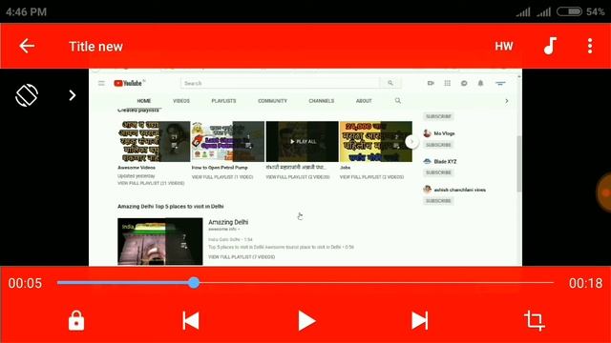Tap the battery status icon
Viewport: 611px width, 343px height.
[569, 11]
